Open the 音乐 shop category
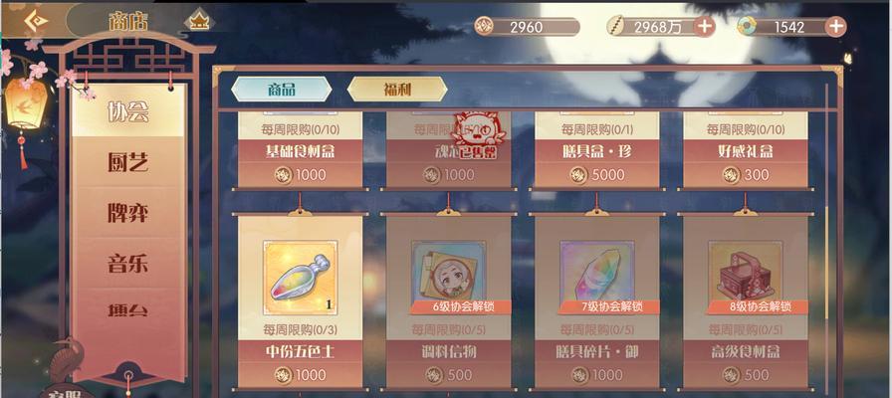 [128, 264]
